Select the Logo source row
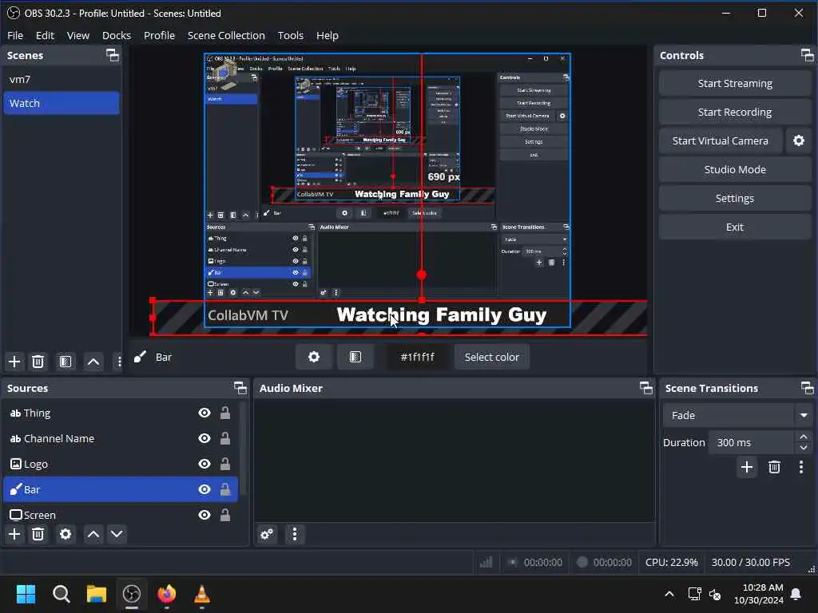 tap(121, 464)
